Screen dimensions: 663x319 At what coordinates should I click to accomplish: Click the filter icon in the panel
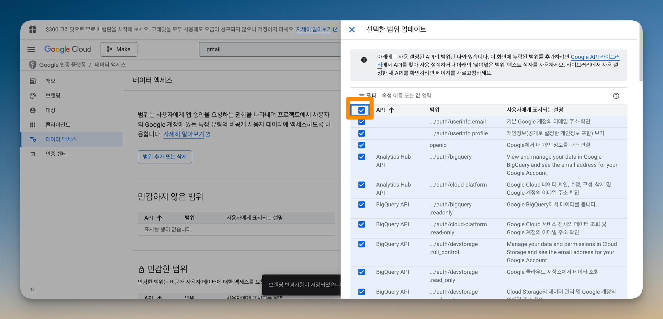click(362, 96)
